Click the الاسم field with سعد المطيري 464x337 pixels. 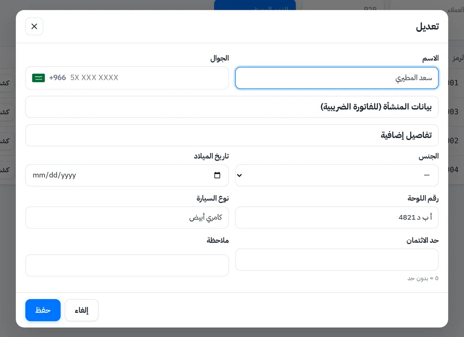(337, 78)
